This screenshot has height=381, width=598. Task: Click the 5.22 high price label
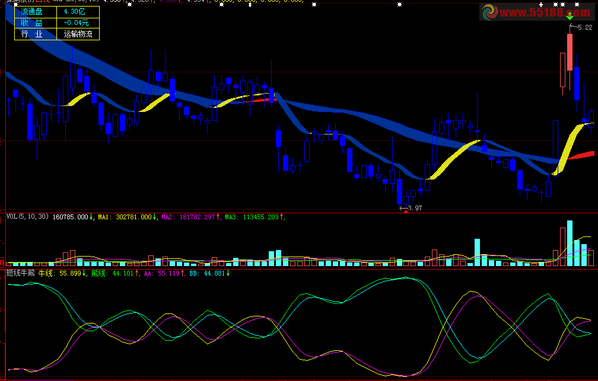pyautogui.click(x=585, y=27)
